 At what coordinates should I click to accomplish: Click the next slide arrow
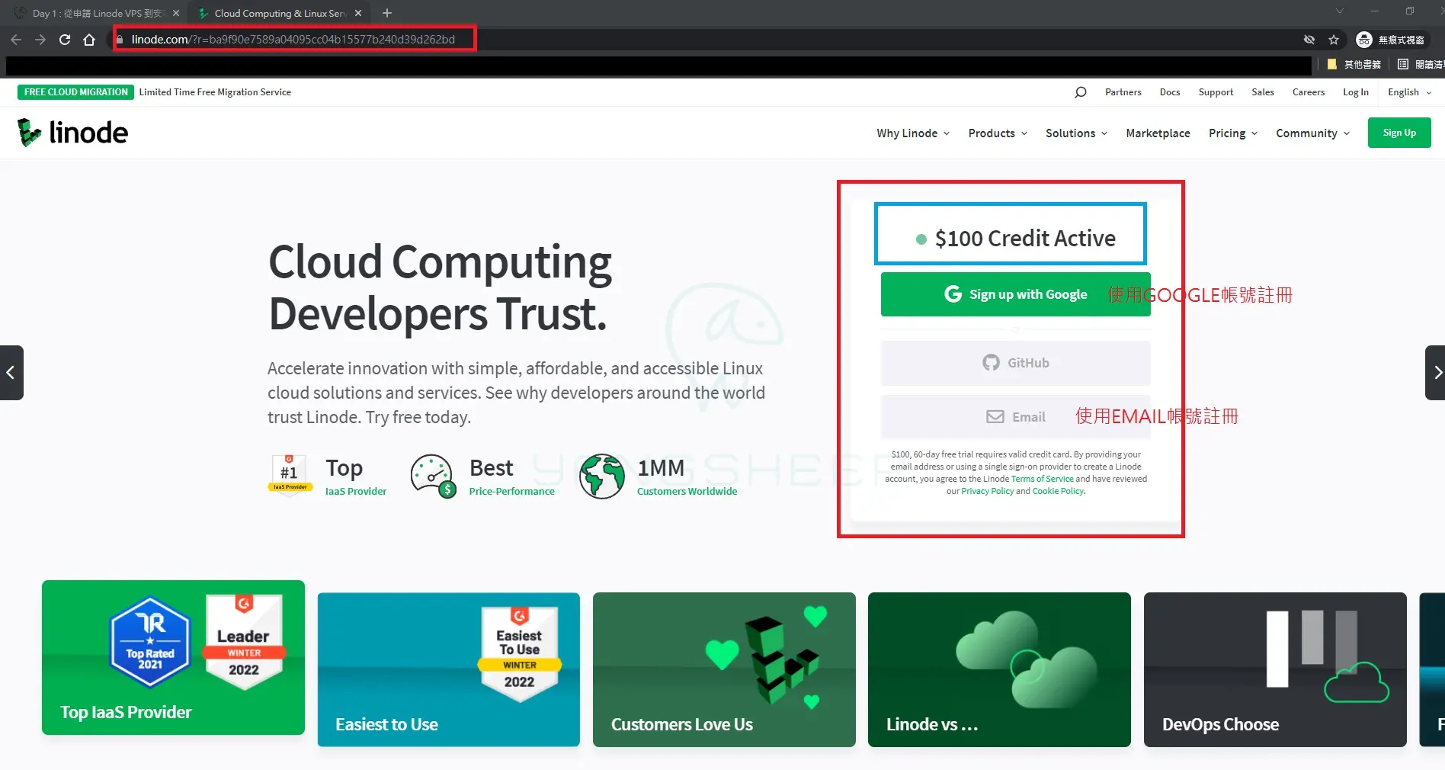click(1435, 373)
